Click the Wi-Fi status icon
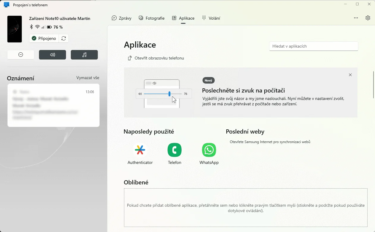This screenshot has width=375, height=232. click(x=37, y=27)
